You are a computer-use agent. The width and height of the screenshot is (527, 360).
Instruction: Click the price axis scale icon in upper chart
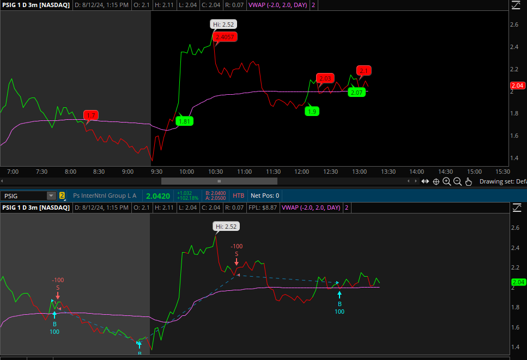coord(517,5)
